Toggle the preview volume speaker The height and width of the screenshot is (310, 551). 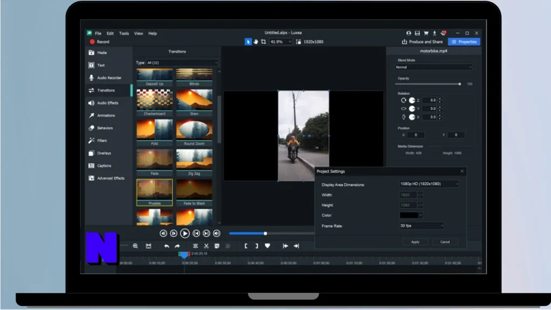[217, 234]
